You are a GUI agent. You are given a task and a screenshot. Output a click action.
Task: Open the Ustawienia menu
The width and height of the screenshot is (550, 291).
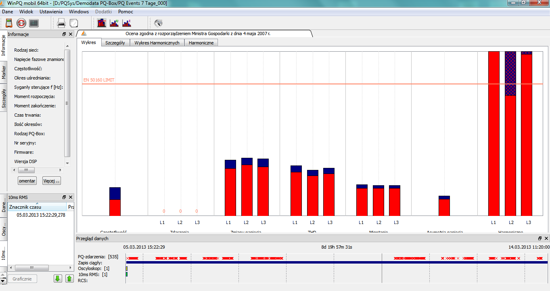51,12
